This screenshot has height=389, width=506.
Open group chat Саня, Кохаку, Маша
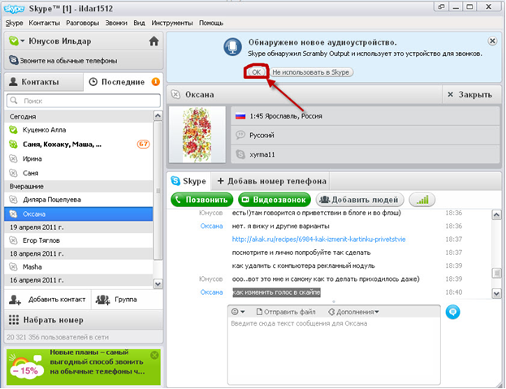(x=79, y=145)
